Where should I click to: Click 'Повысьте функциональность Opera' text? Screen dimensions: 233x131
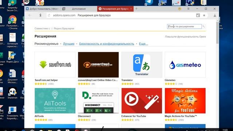click(x=185, y=36)
